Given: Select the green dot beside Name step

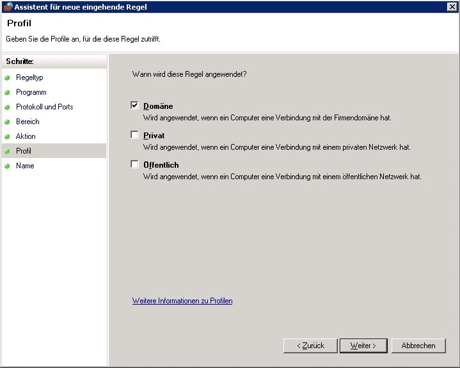Looking at the screenshot, I should coord(8,166).
